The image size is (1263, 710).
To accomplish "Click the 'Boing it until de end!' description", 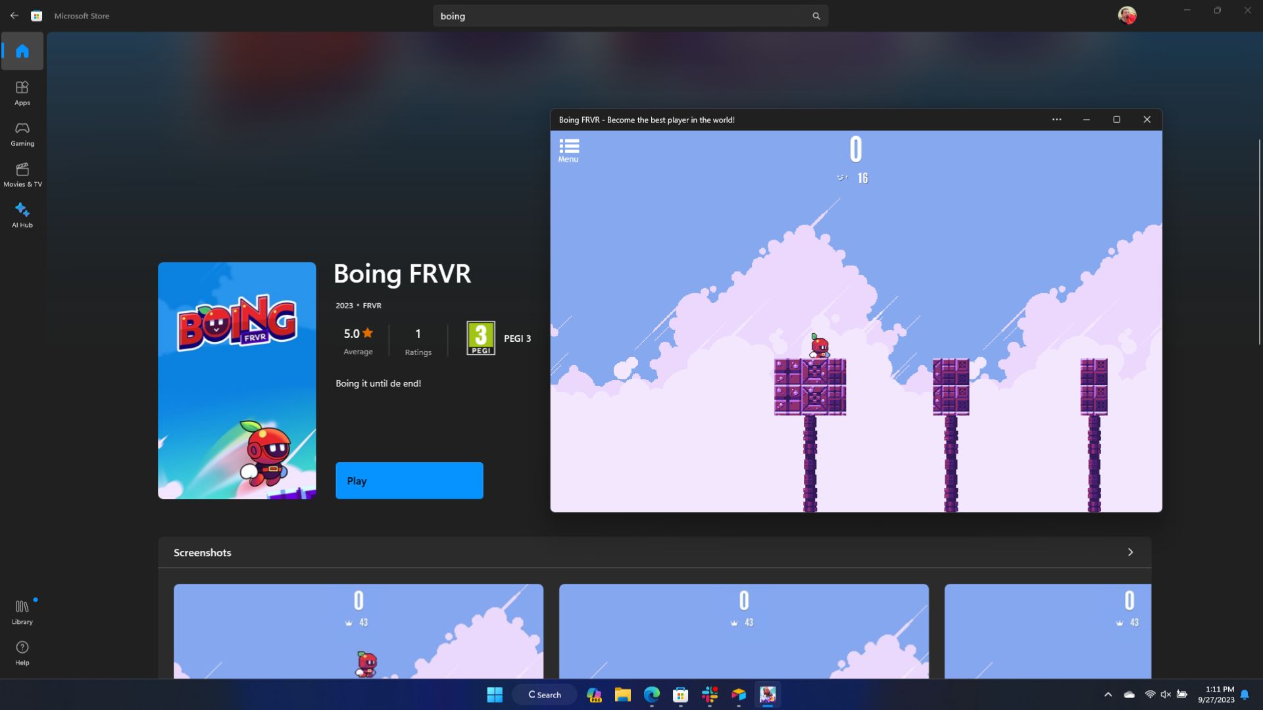I will (378, 383).
